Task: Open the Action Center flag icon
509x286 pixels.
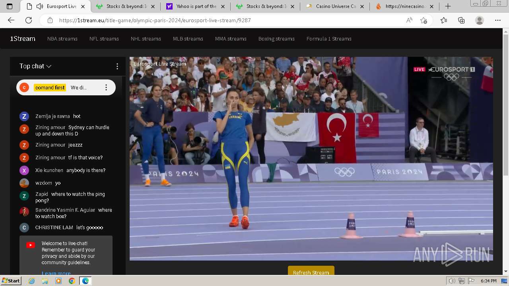Action: [471, 281]
